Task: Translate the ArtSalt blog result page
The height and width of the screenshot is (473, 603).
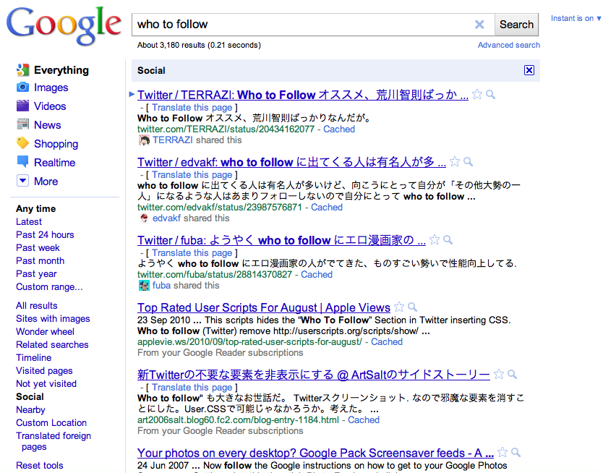Action: tap(192, 387)
